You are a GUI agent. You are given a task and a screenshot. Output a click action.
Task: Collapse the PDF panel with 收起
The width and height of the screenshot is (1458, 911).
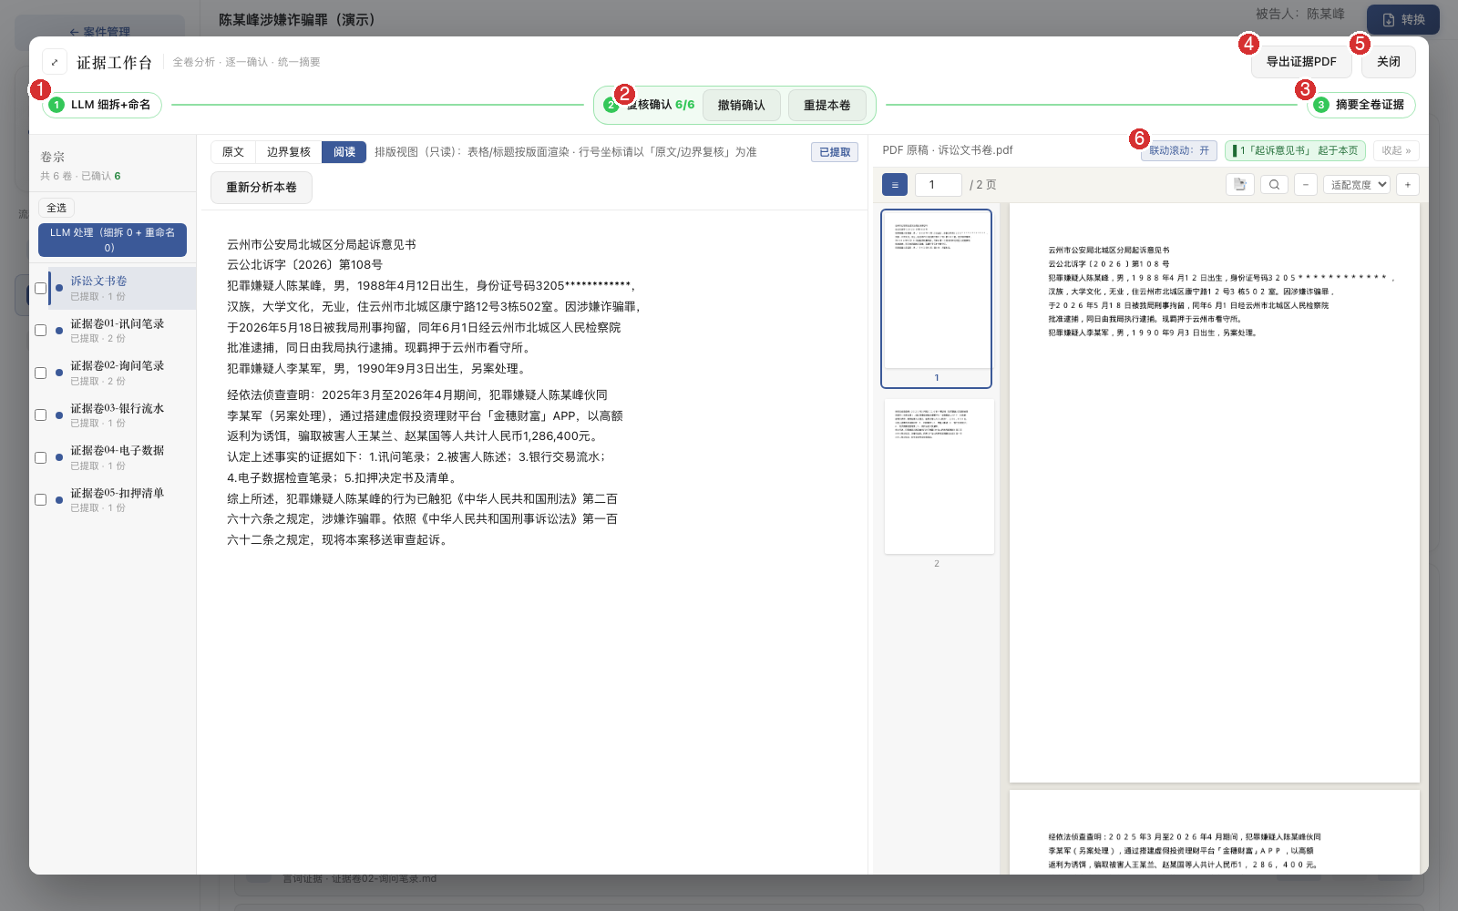click(x=1396, y=151)
